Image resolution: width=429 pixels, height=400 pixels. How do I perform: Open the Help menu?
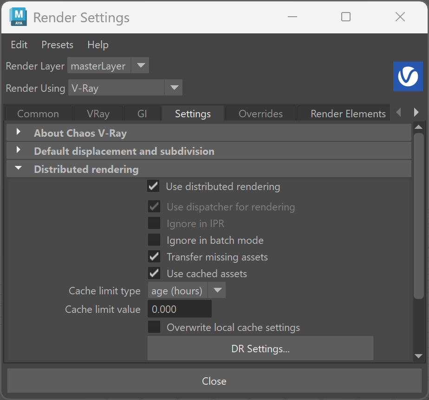pos(98,44)
